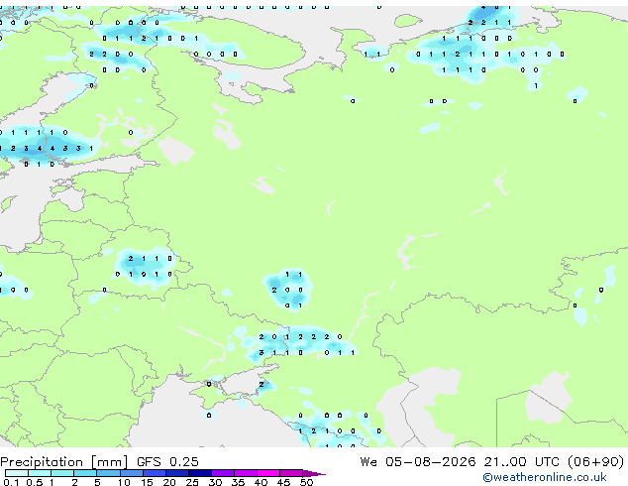Click the 5–10 mm legend color box
This screenshot has height=486, width=628.
(108, 473)
